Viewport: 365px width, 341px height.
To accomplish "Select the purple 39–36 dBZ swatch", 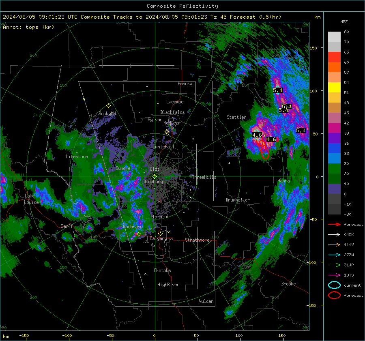I will [x=334, y=138].
